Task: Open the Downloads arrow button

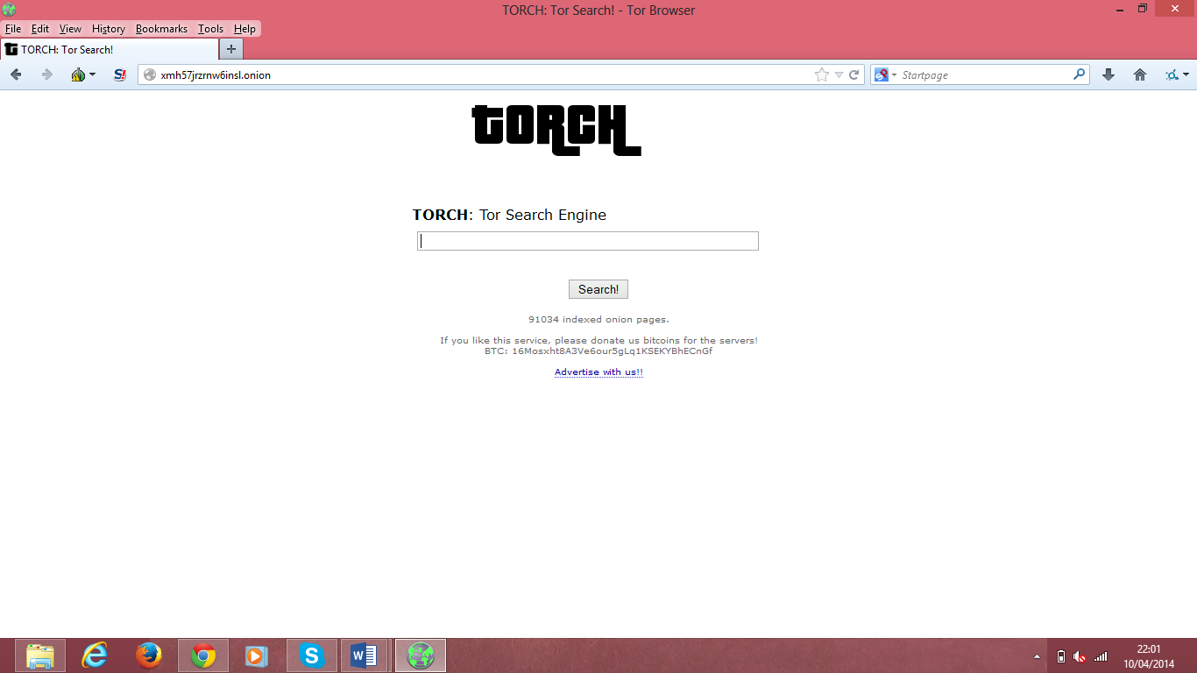Action: [1108, 75]
